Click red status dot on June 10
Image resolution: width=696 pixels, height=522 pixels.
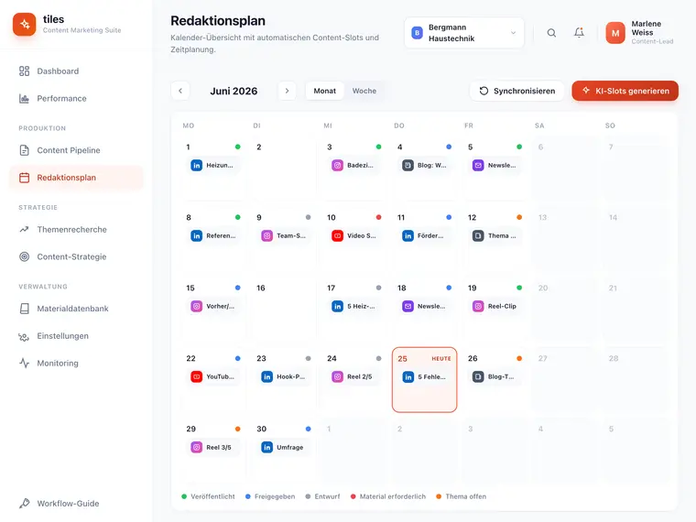coord(378,218)
